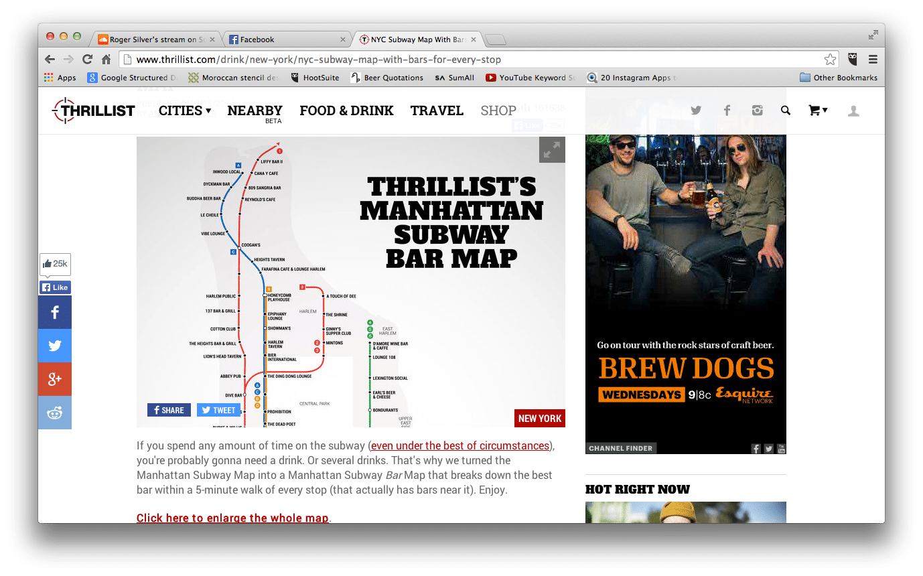Open YouTube Keyword bookmark

pyautogui.click(x=530, y=78)
